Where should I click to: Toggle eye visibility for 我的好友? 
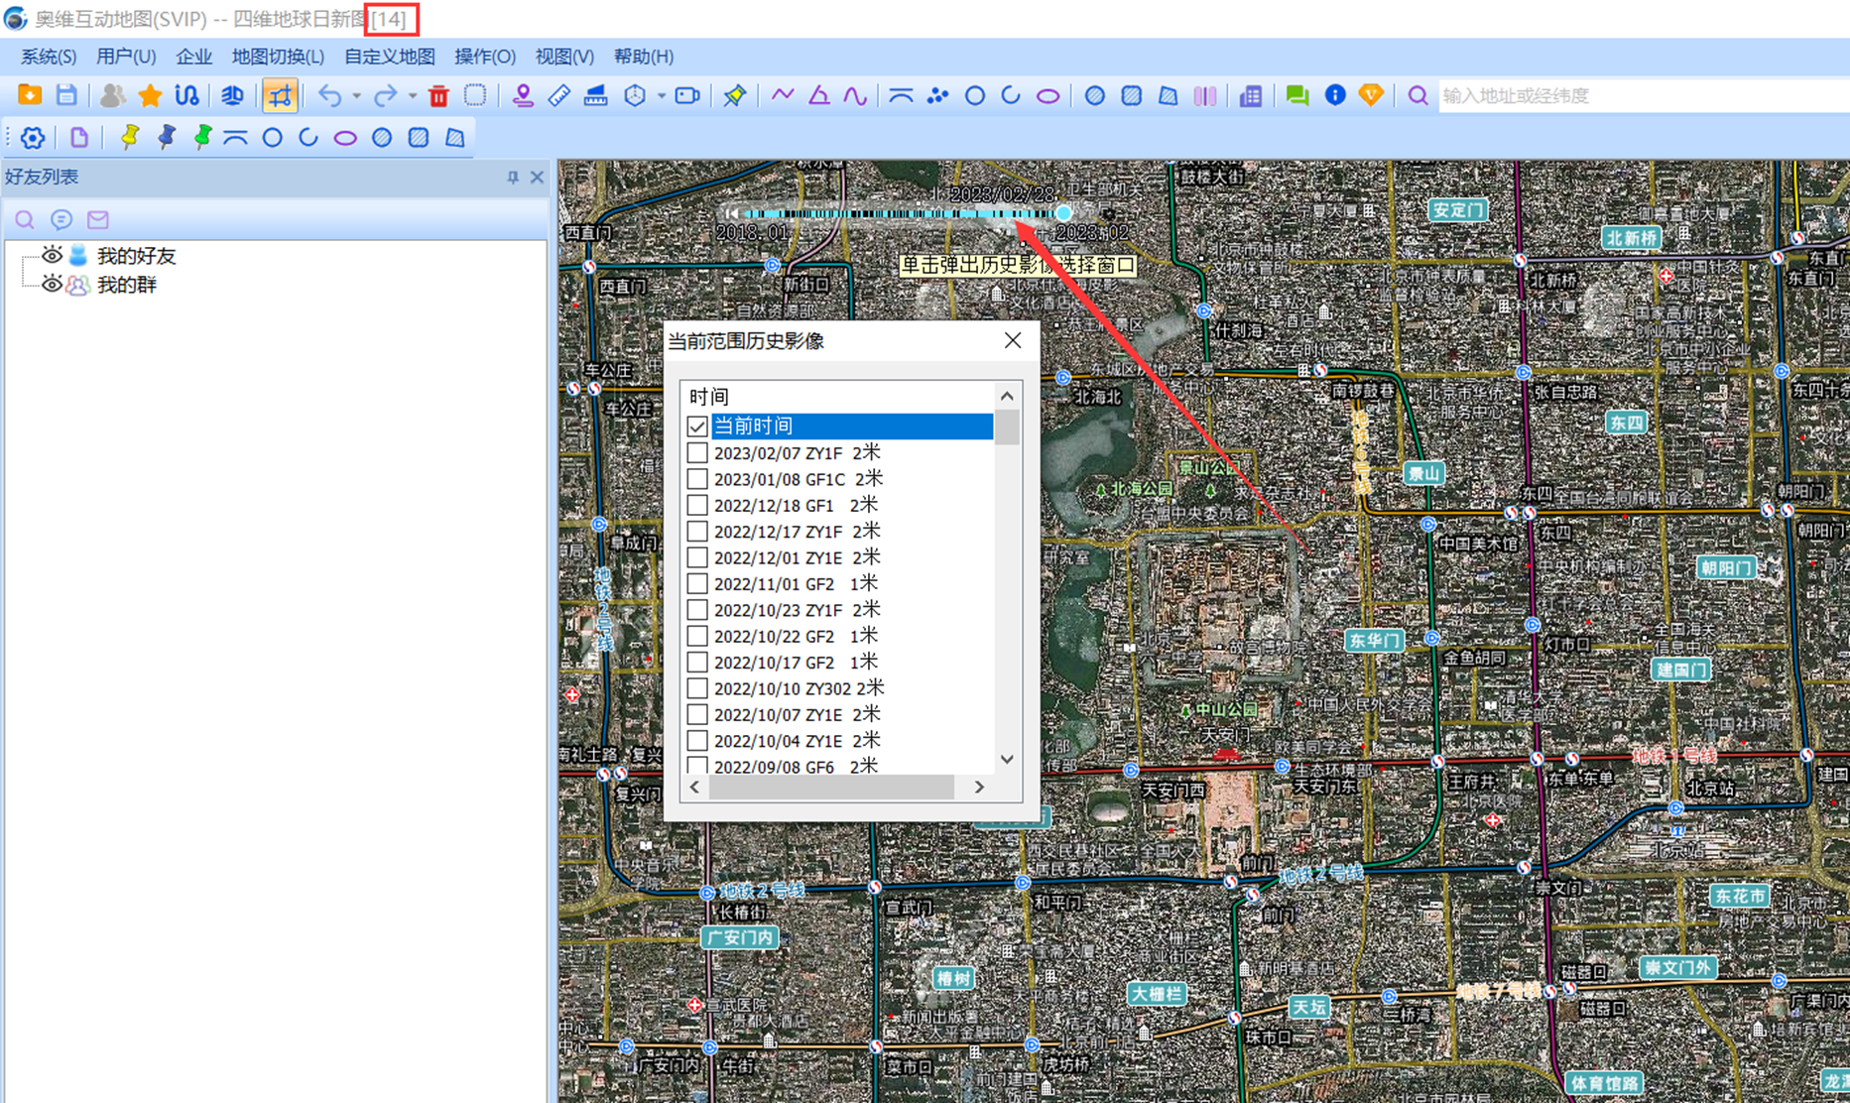pos(52,255)
